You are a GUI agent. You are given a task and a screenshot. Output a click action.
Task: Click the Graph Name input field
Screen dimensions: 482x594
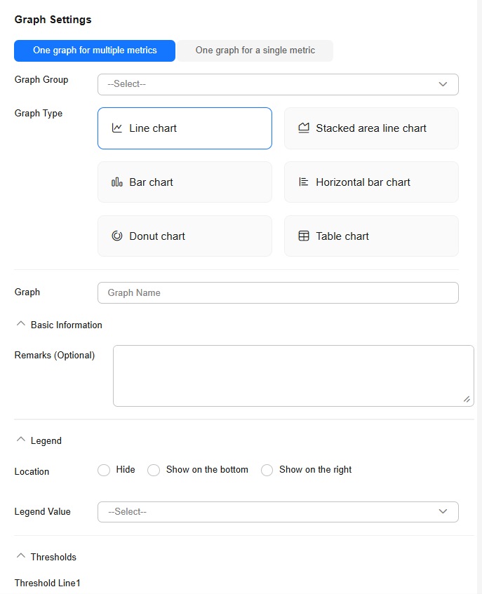(278, 293)
